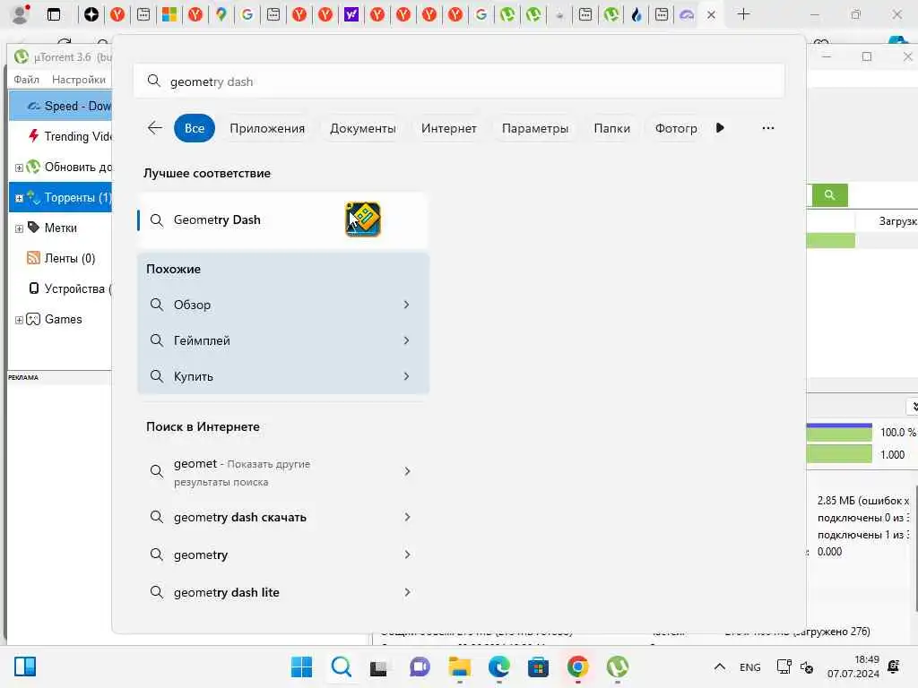Open Task View on the taskbar
The image size is (918, 688).
pyautogui.click(x=379, y=667)
